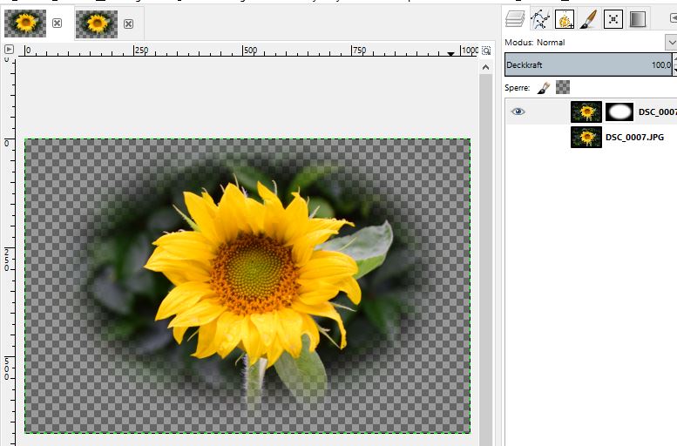677x446 pixels.
Task: Close the first image tab
Action: click(57, 24)
